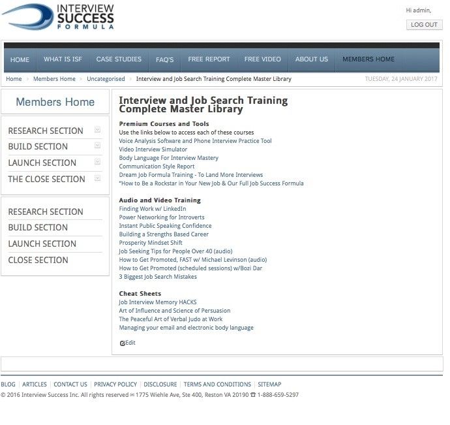
Task: Open Power Networking for Introverts training
Action: pos(161,217)
